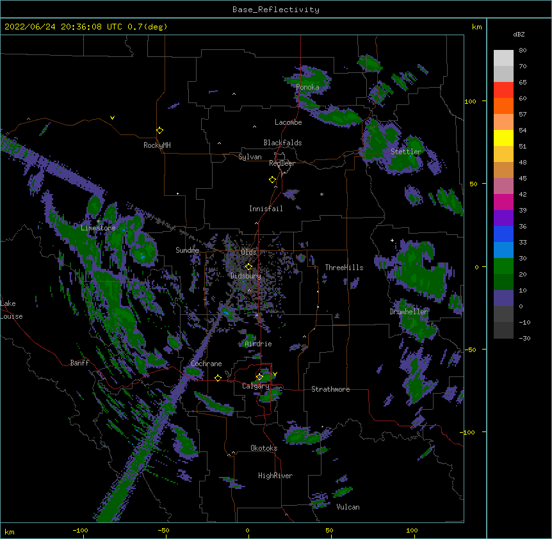Click the Sylvan label
The height and width of the screenshot is (539, 552).
pyautogui.click(x=250, y=157)
